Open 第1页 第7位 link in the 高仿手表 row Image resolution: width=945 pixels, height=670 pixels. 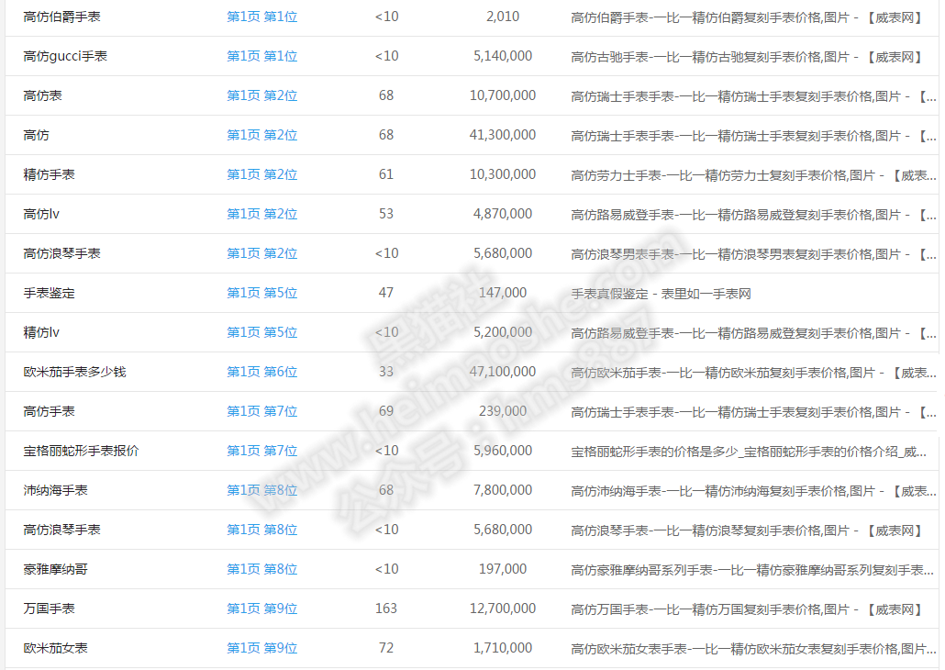(262, 411)
